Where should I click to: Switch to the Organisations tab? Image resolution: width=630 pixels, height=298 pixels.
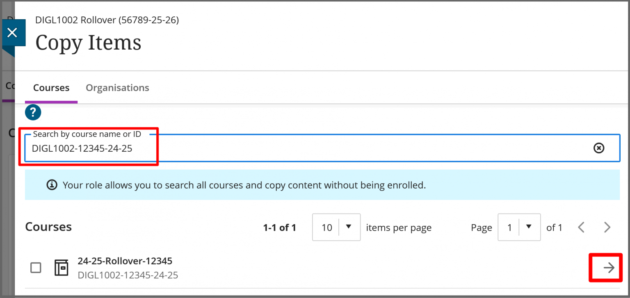(117, 87)
